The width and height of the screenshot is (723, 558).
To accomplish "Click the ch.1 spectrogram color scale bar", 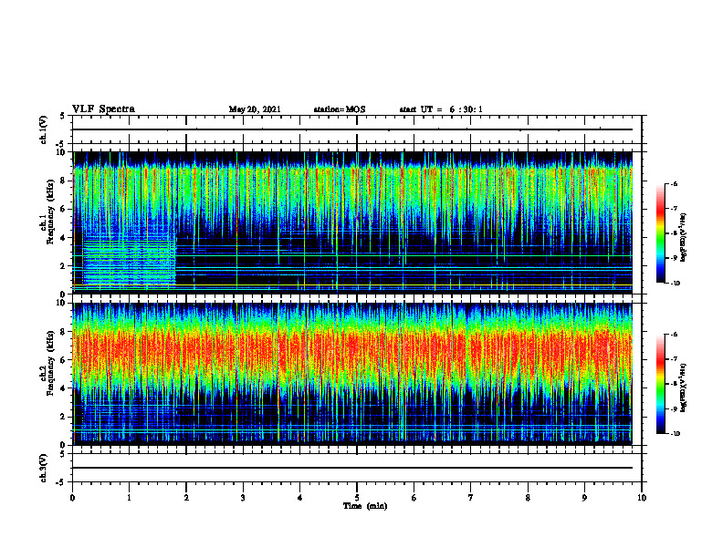I will click(x=660, y=233).
